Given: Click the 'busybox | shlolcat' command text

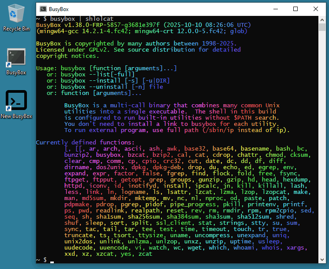Looking at the screenshot, I should pos(82,19).
